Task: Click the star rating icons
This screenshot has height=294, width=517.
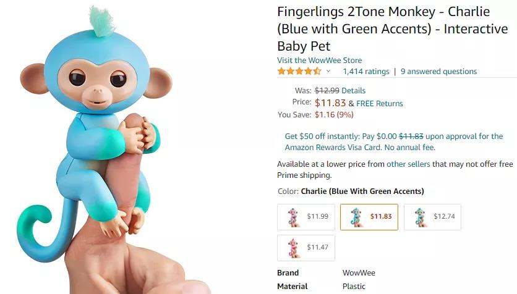Action: click(299, 72)
